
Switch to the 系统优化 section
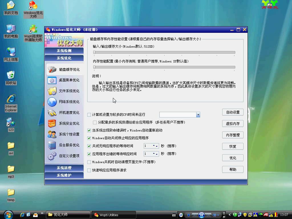pos(64,58)
